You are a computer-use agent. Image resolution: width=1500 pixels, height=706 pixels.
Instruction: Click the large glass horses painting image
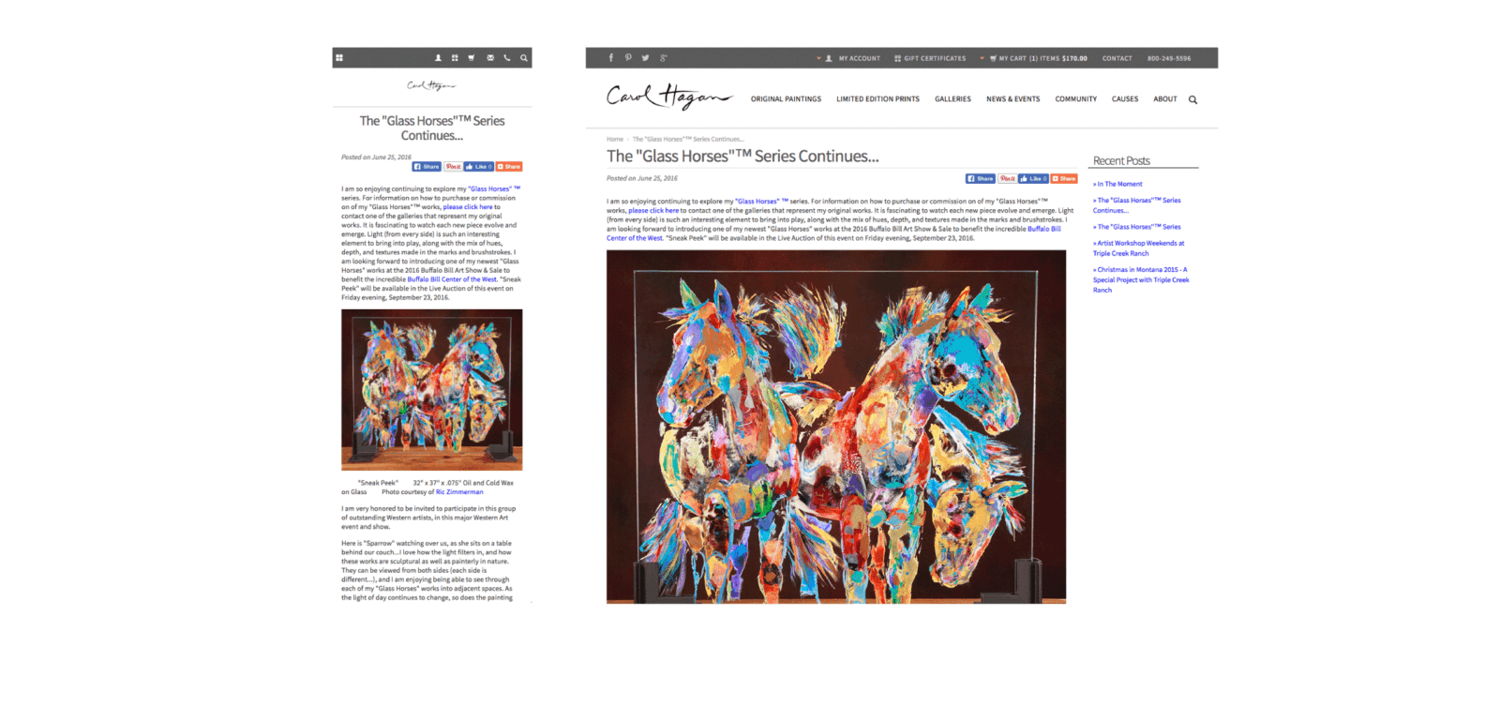pyautogui.click(x=836, y=427)
